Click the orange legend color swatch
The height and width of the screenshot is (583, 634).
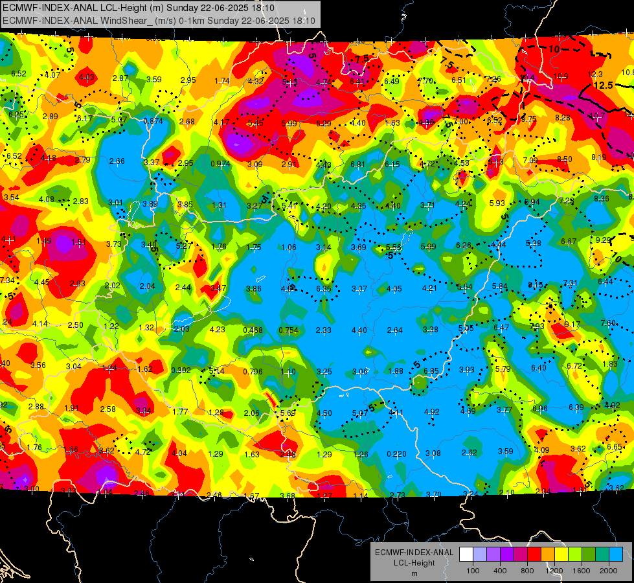pos(548,554)
